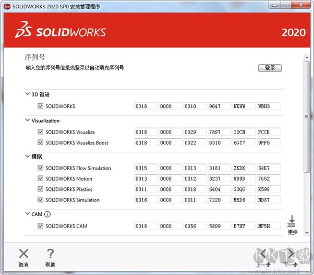
Task: Go to next step arrow
Action: (291, 254)
